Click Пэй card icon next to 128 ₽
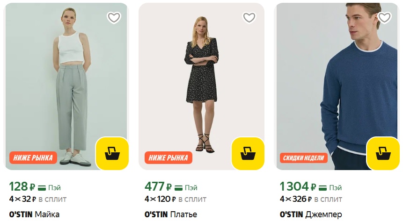This screenshot has width=403, height=221. pyautogui.click(x=42, y=187)
